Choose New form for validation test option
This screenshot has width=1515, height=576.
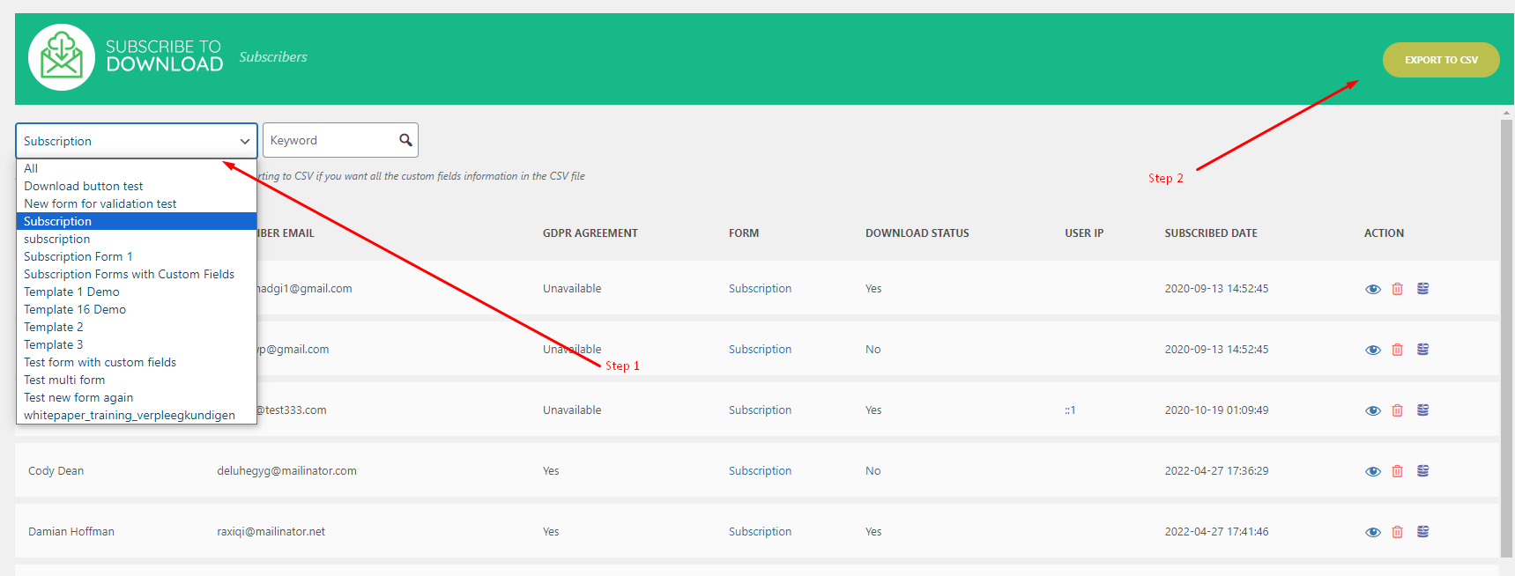pos(137,203)
